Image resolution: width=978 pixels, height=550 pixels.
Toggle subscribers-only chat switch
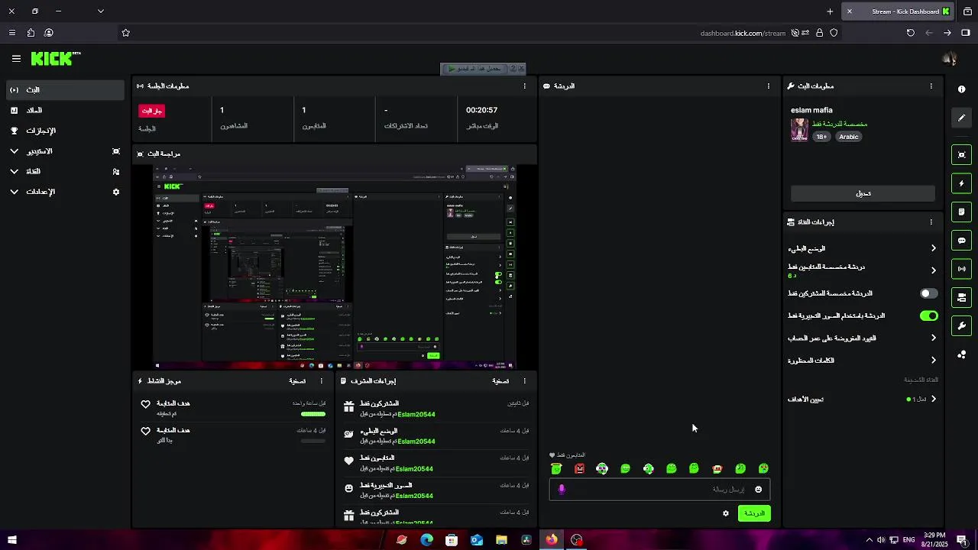(928, 293)
